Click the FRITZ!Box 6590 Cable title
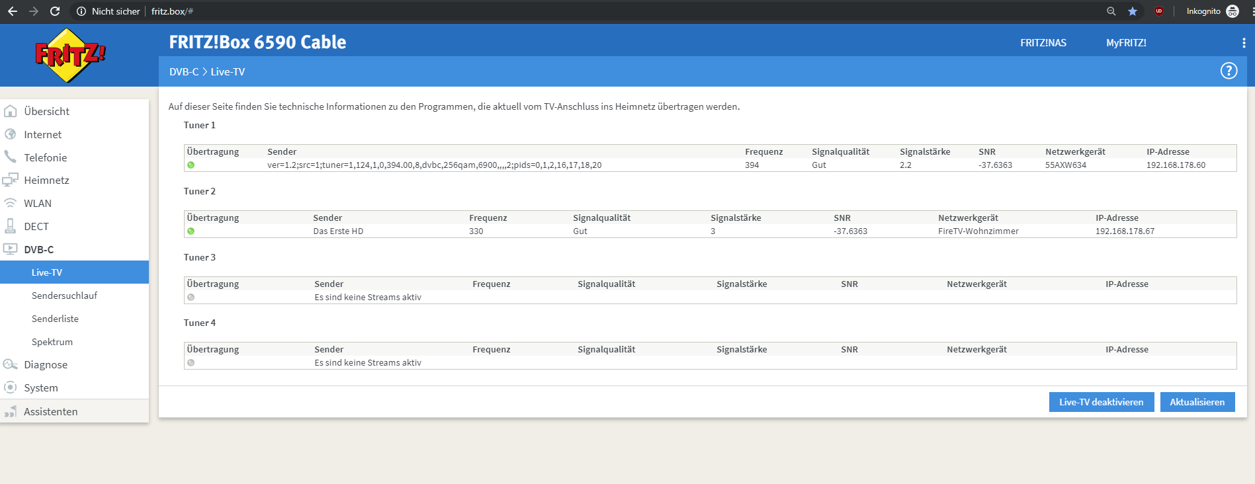This screenshot has width=1255, height=484. pos(257,42)
